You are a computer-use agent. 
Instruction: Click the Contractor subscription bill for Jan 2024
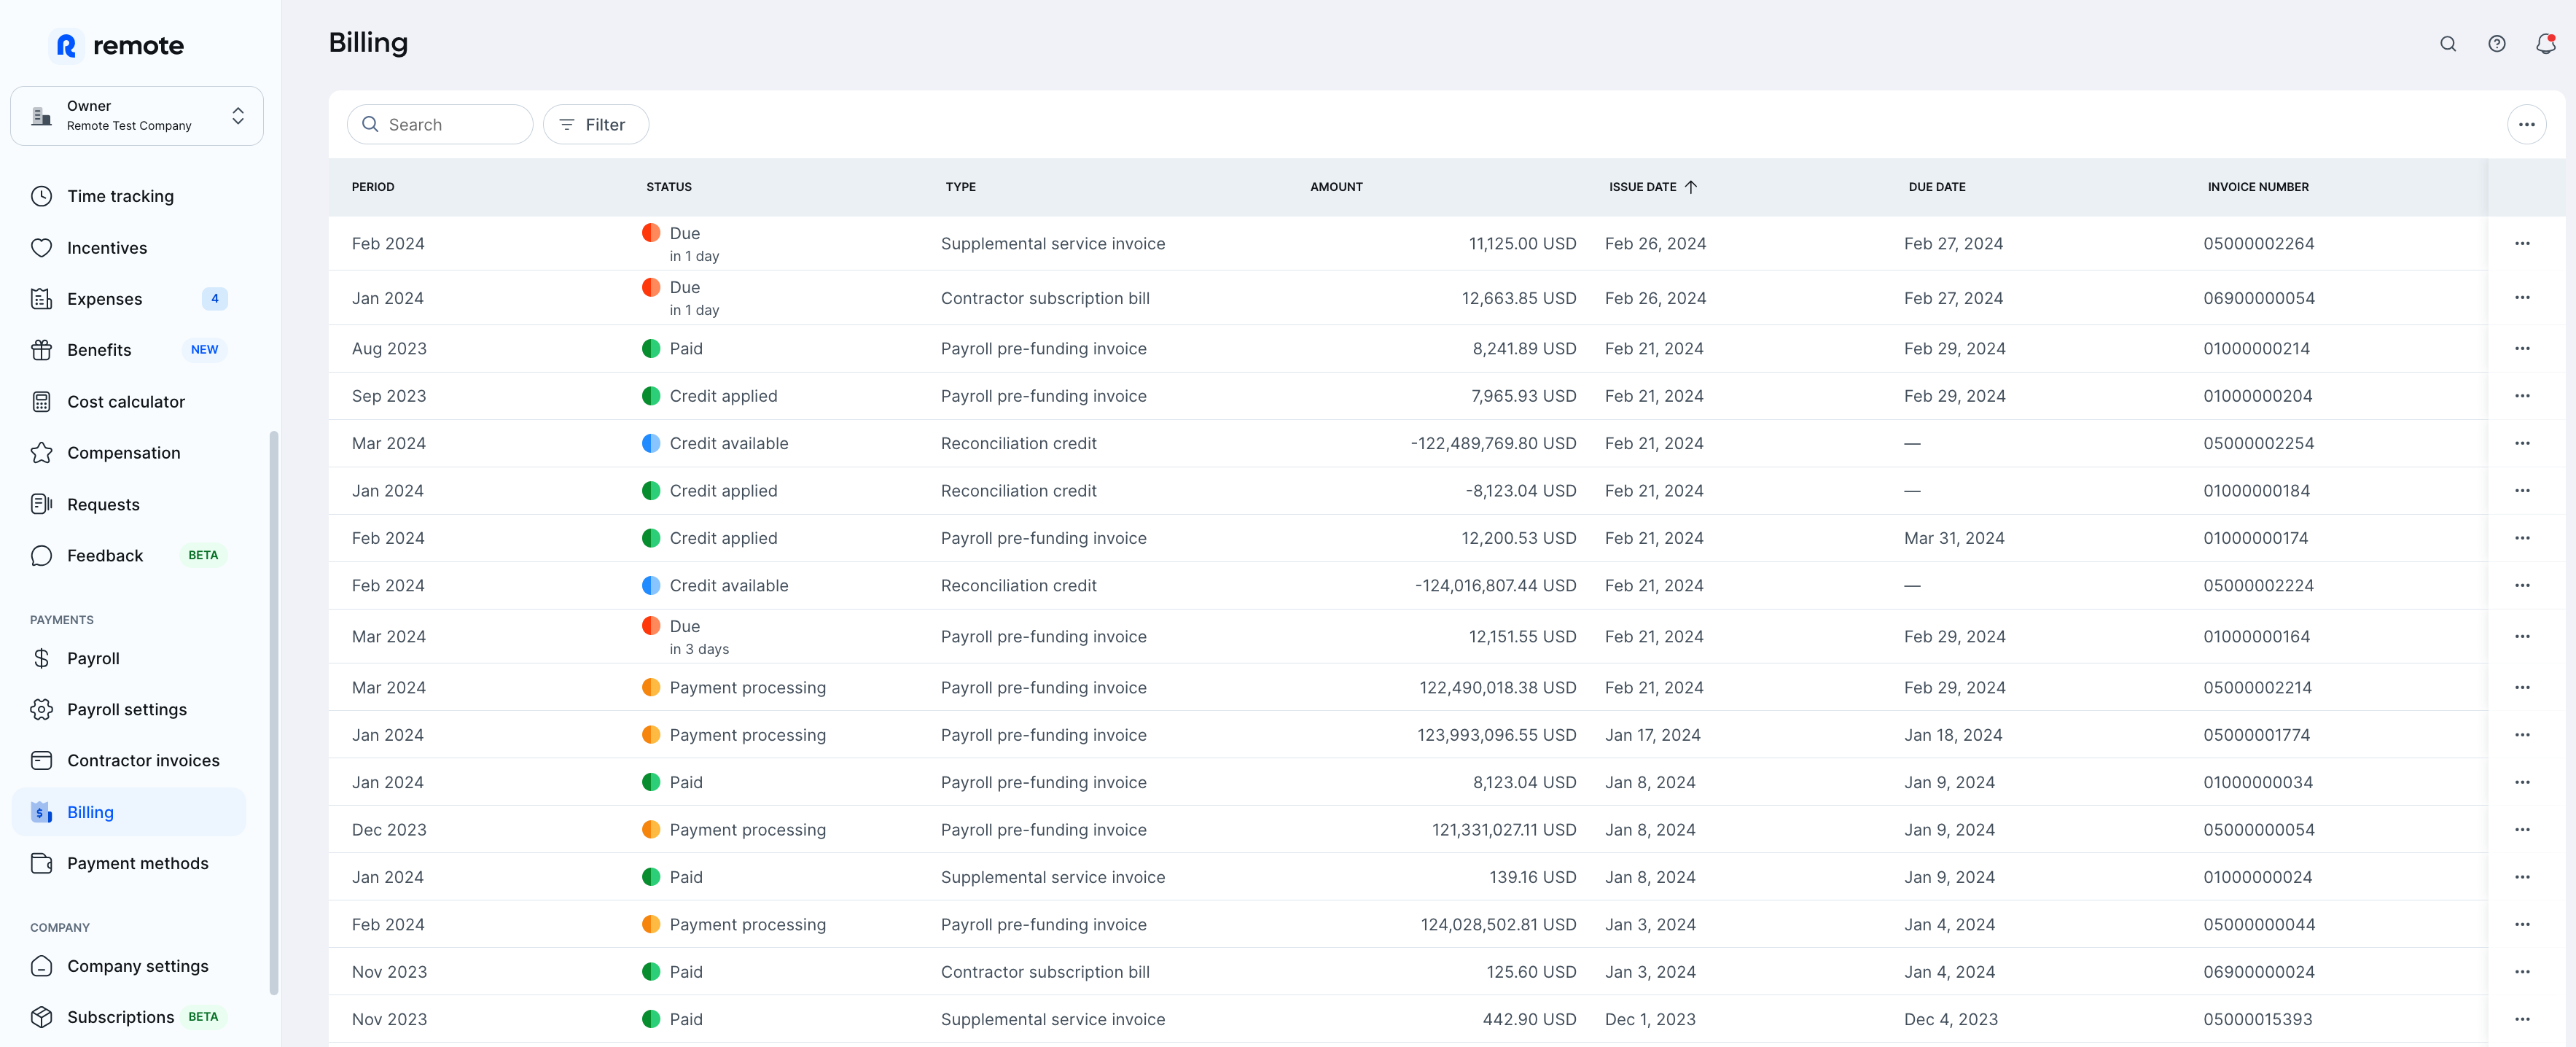click(x=1045, y=298)
